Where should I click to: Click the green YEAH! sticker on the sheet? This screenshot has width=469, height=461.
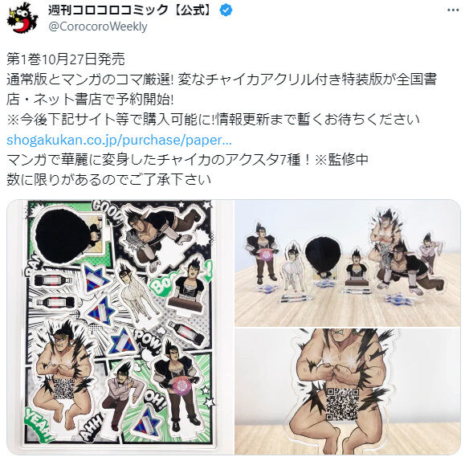click(x=39, y=425)
